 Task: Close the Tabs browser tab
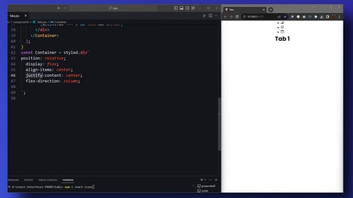[x=264, y=10]
